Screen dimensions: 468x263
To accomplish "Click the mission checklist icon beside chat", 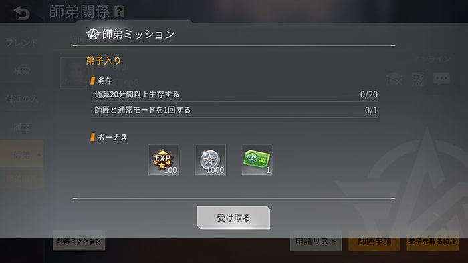I will coord(418,79).
